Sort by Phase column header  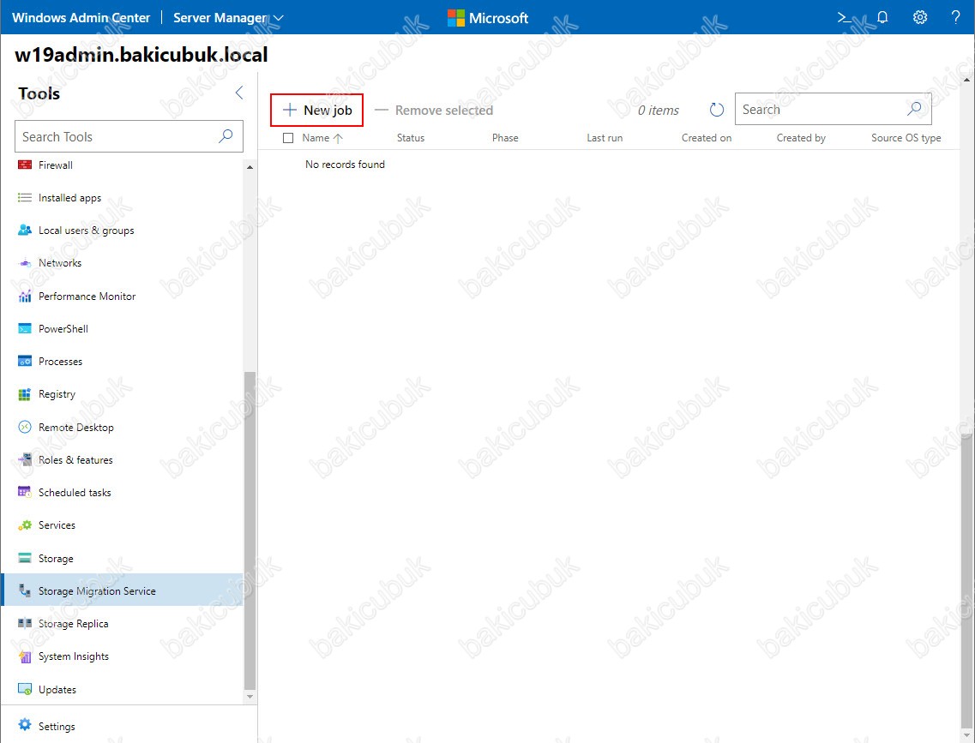point(505,138)
